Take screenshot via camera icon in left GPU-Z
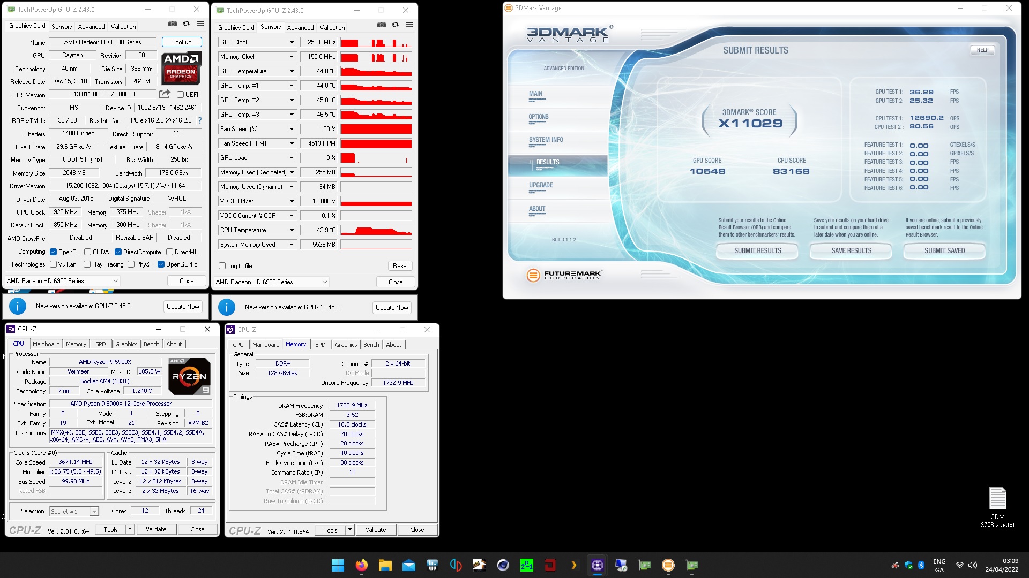The height and width of the screenshot is (578, 1029). click(x=172, y=24)
